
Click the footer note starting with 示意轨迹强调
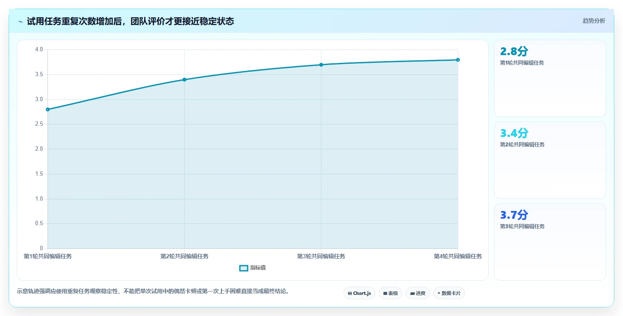coord(153,291)
